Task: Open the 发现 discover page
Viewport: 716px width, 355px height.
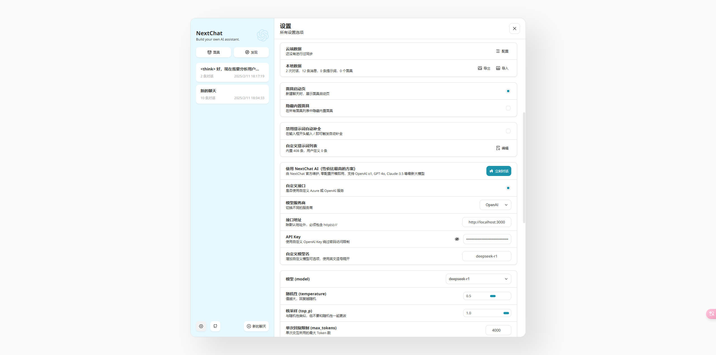Action: (x=251, y=52)
